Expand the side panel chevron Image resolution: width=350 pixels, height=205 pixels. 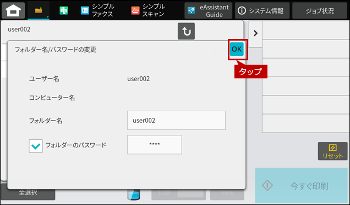coord(255,33)
